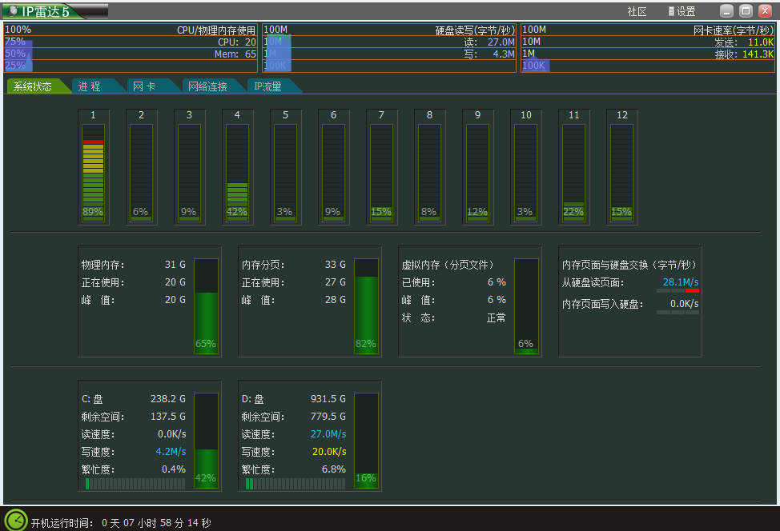The height and width of the screenshot is (531, 780).
Task: Maximize the IP雷达 window
Action: coord(746,11)
